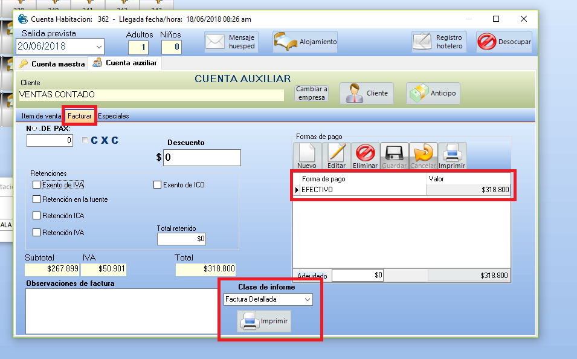Switch to the Cuenta maestra tab
The height and width of the screenshot is (359, 577).
tap(52, 63)
